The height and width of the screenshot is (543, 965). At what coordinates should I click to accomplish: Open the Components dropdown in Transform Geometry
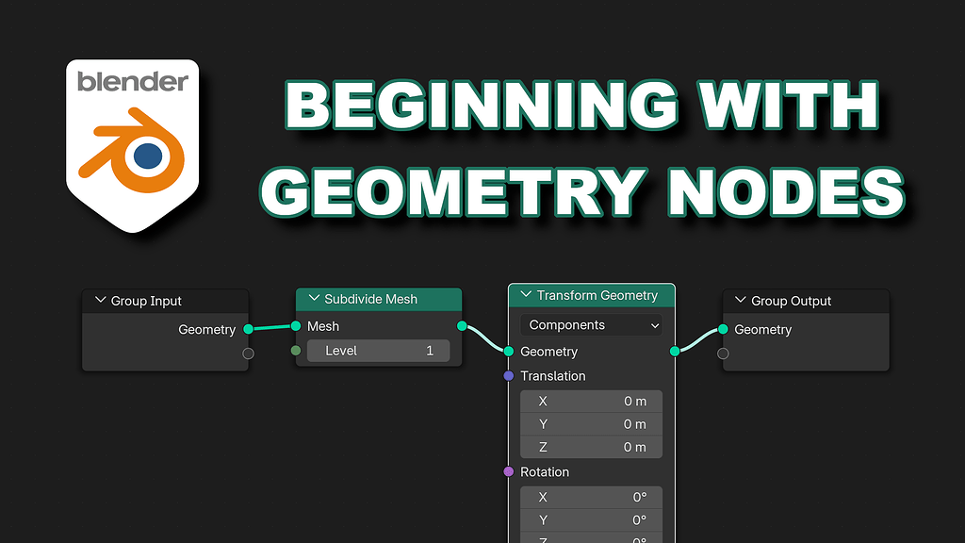pyautogui.click(x=592, y=325)
